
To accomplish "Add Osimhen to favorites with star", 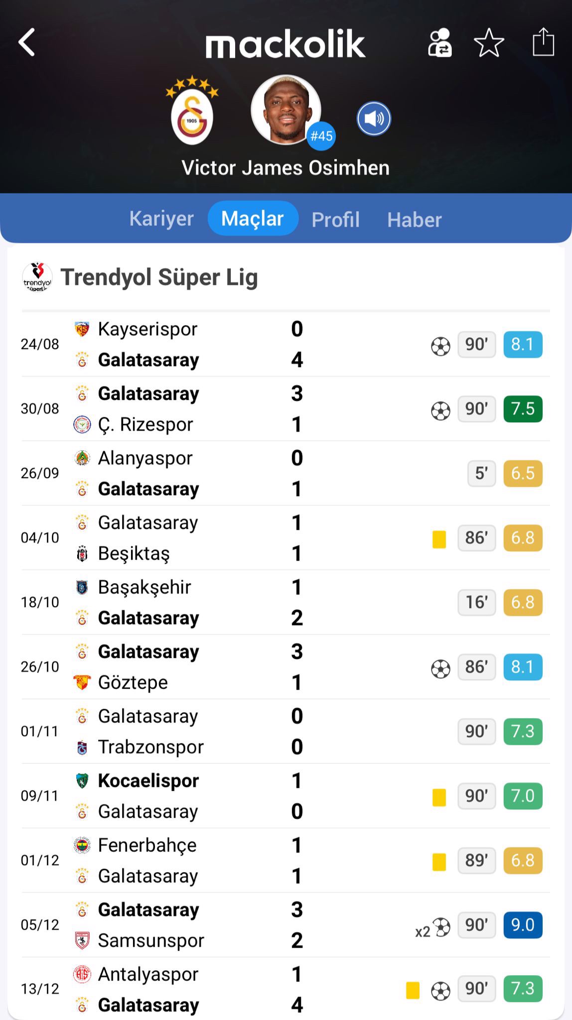I will point(489,43).
